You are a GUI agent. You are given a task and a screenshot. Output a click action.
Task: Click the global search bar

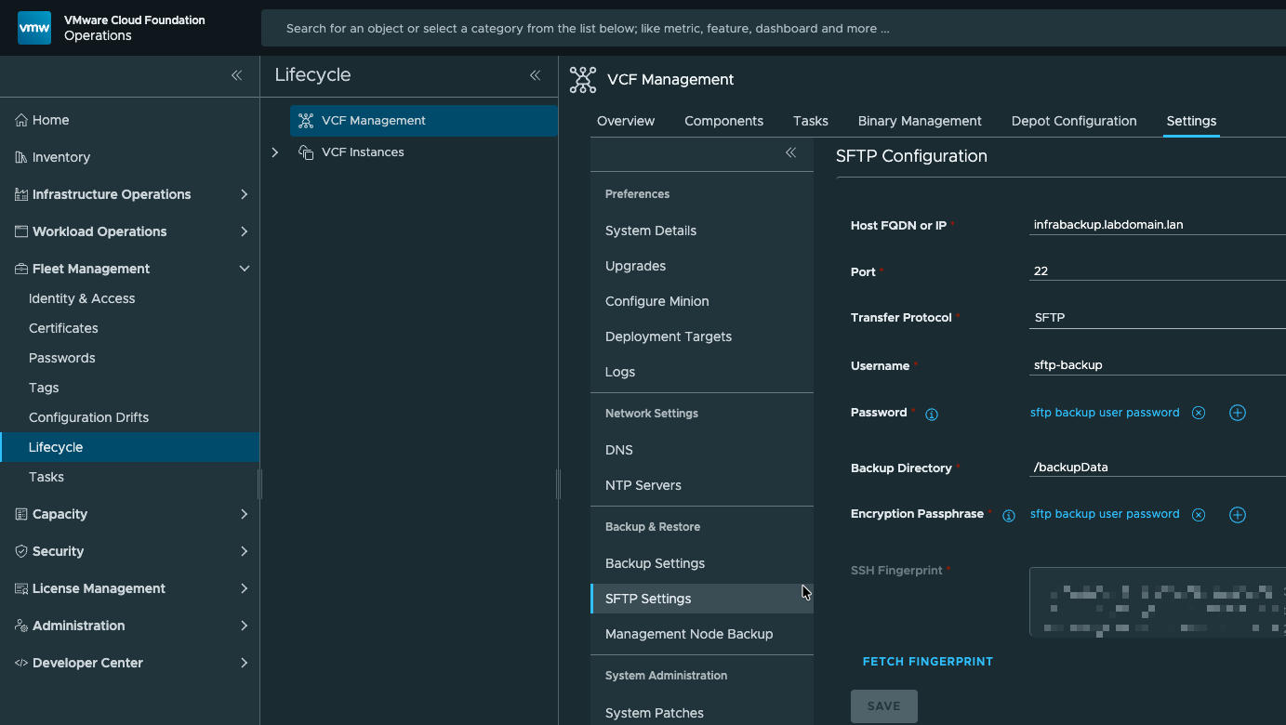772,29
